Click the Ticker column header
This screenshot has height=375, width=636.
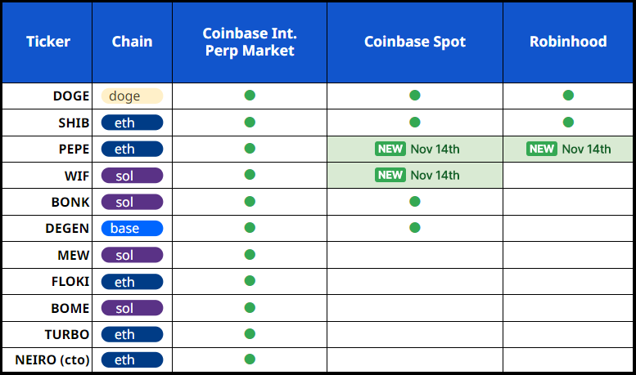(x=47, y=42)
